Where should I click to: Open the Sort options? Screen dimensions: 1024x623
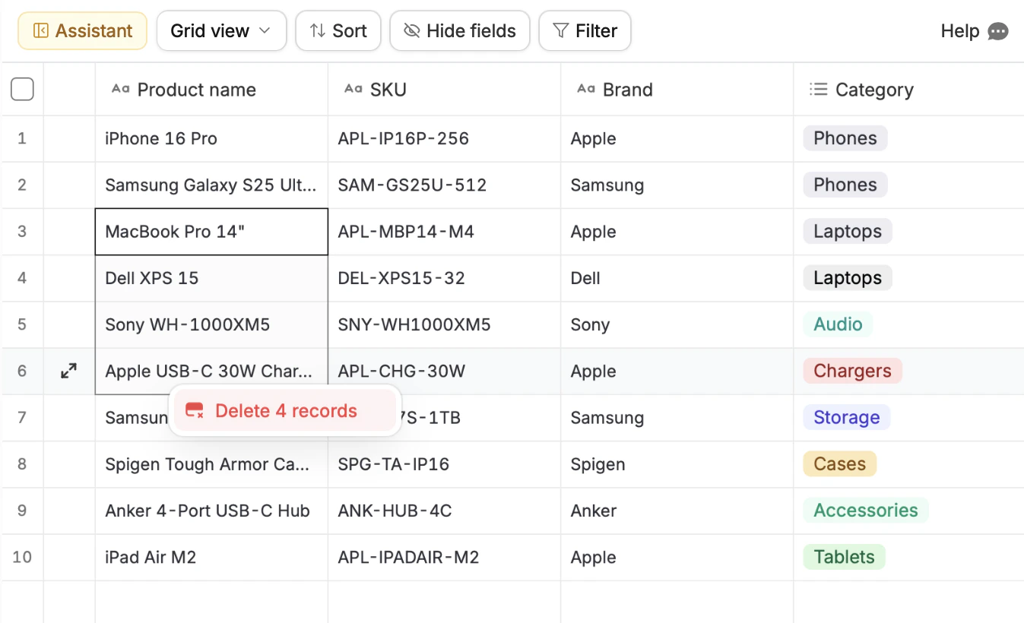pos(338,31)
